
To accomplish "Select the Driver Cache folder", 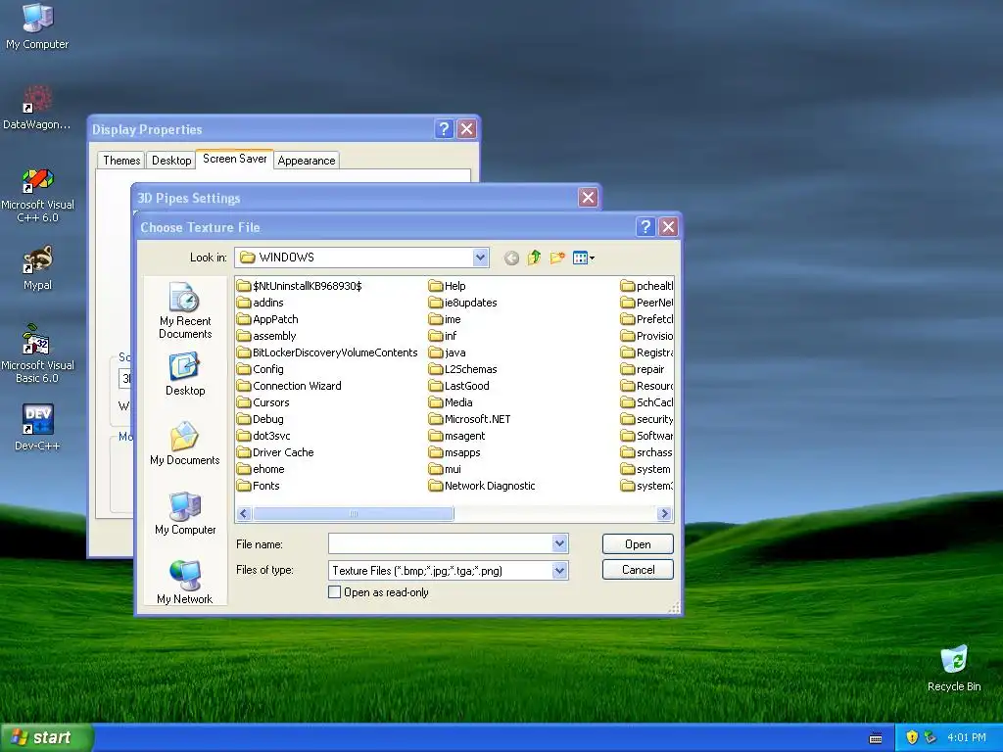I will [x=275, y=452].
